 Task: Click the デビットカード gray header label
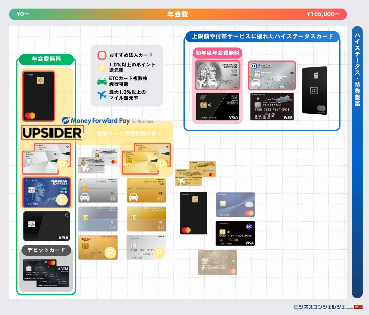pyautogui.click(x=46, y=250)
